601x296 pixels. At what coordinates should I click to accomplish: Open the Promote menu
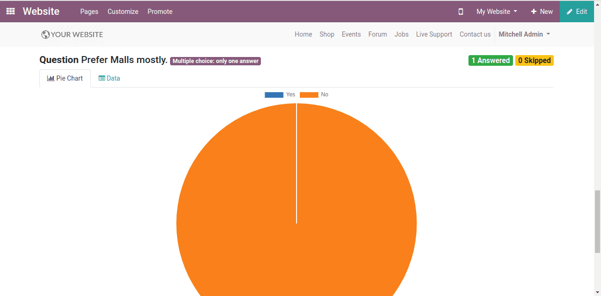point(160,12)
